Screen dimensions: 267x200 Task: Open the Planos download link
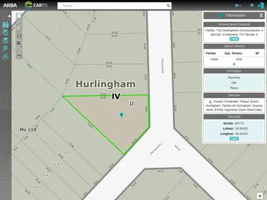point(234,88)
